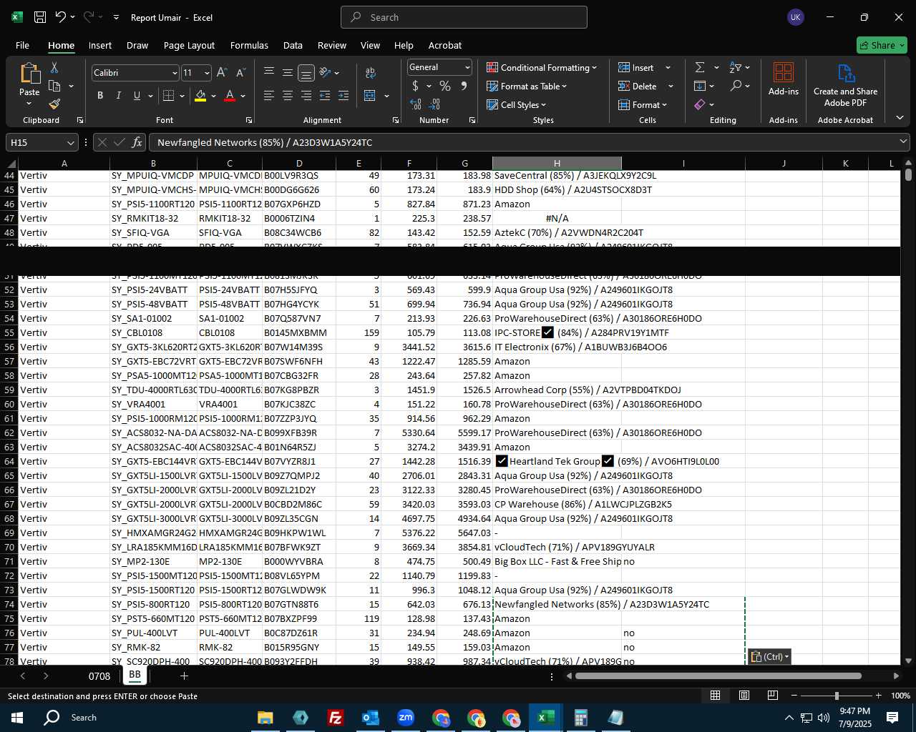916x732 pixels.
Task: Click the Decrease Font Size icon
Action: point(240,72)
